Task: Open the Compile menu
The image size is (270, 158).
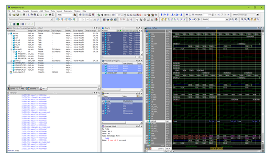Action: (x=26, y=11)
